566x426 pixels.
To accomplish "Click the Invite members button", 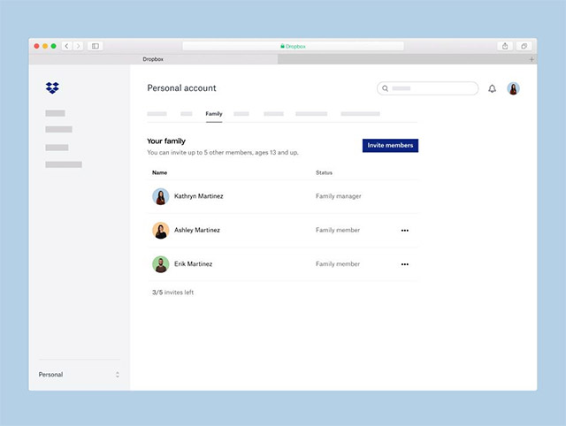I will pos(390,145).
